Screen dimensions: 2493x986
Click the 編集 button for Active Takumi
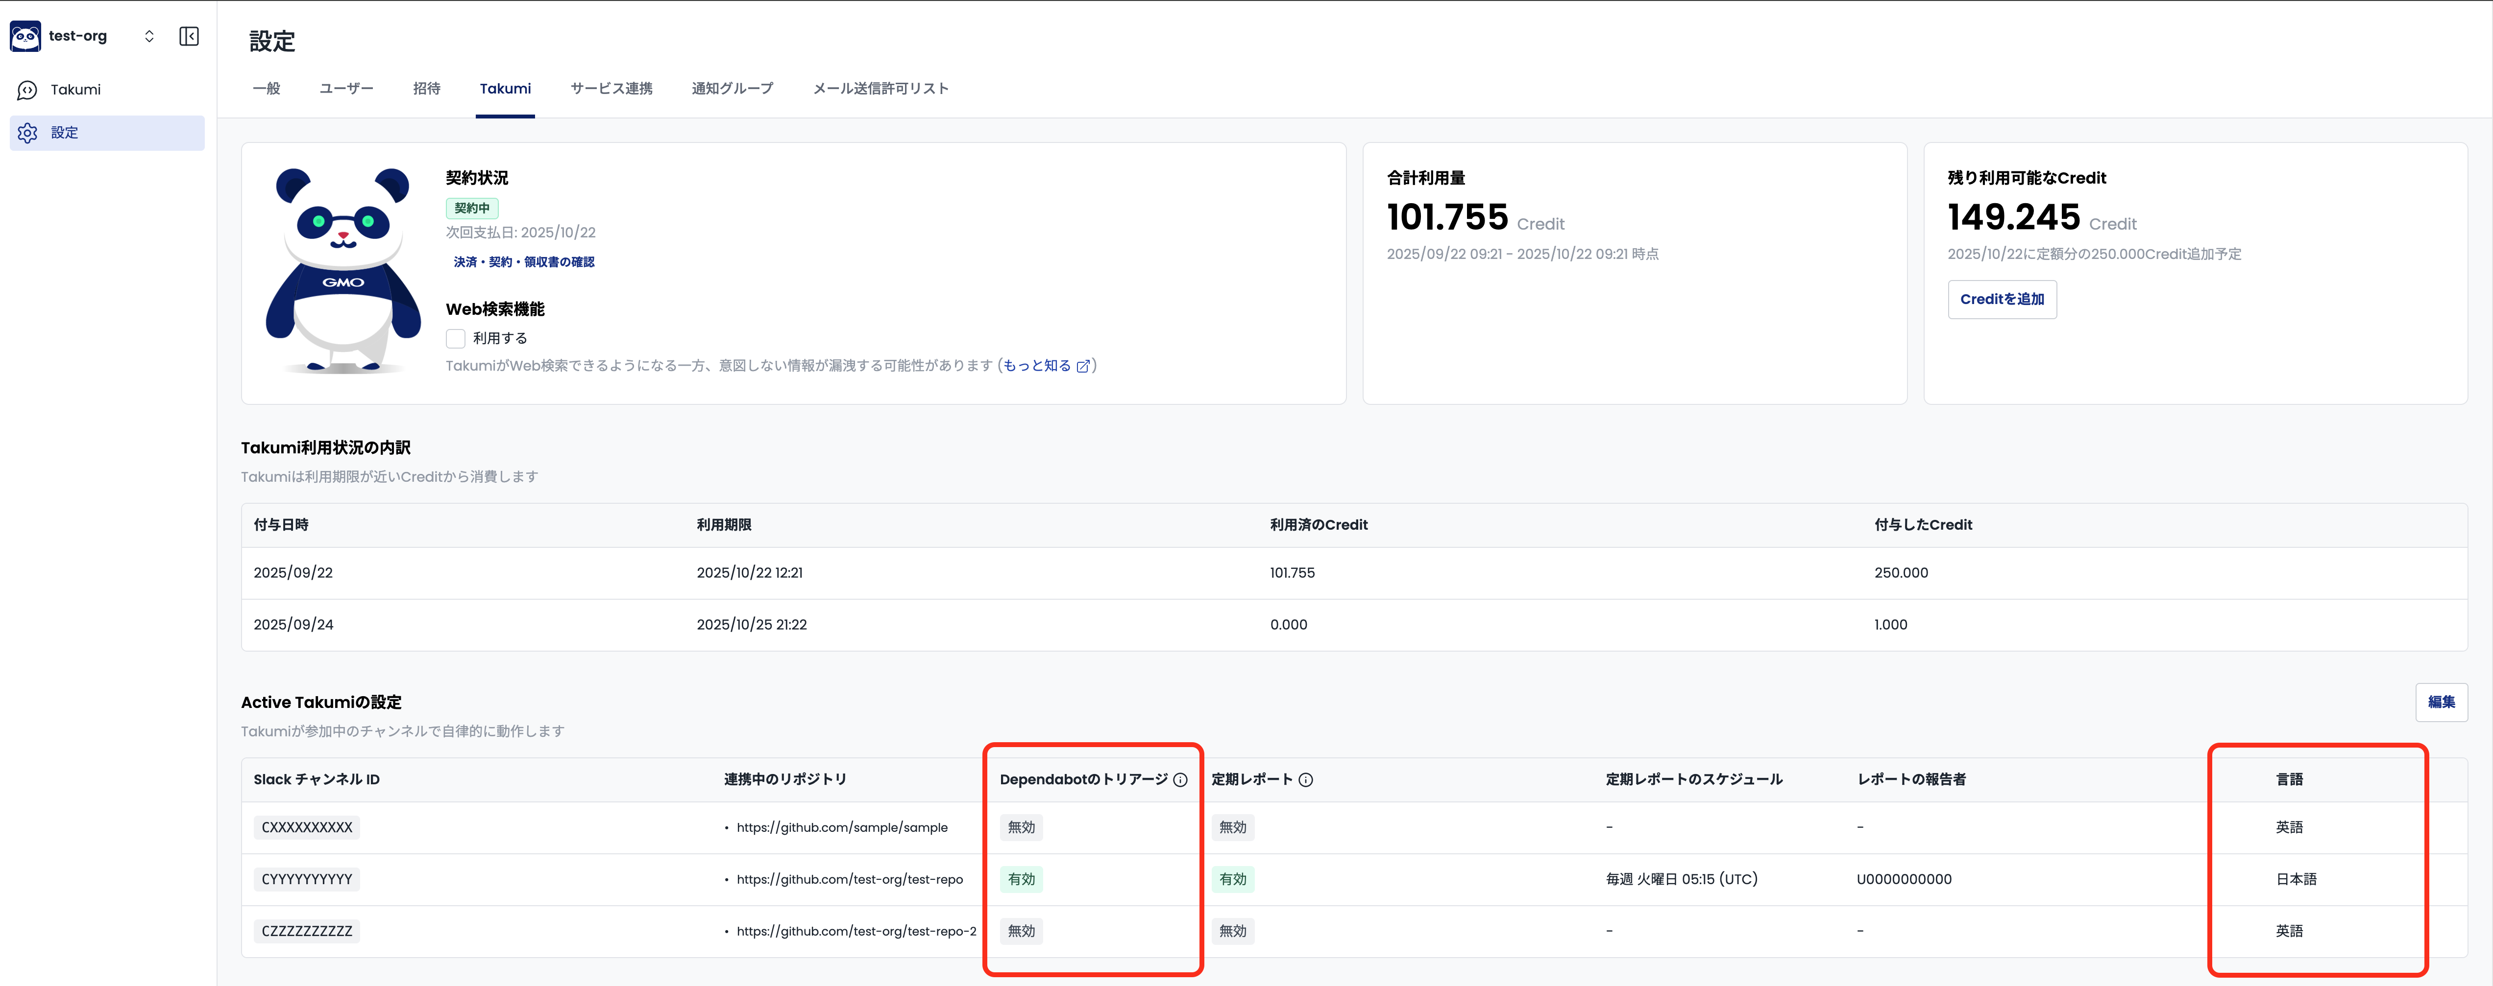click(x=2442, y=702)
